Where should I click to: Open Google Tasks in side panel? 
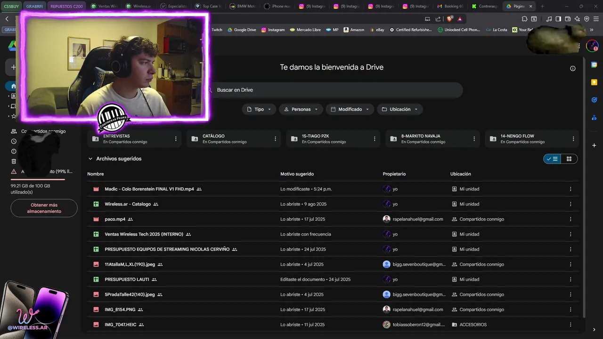(x=594, y=100)
